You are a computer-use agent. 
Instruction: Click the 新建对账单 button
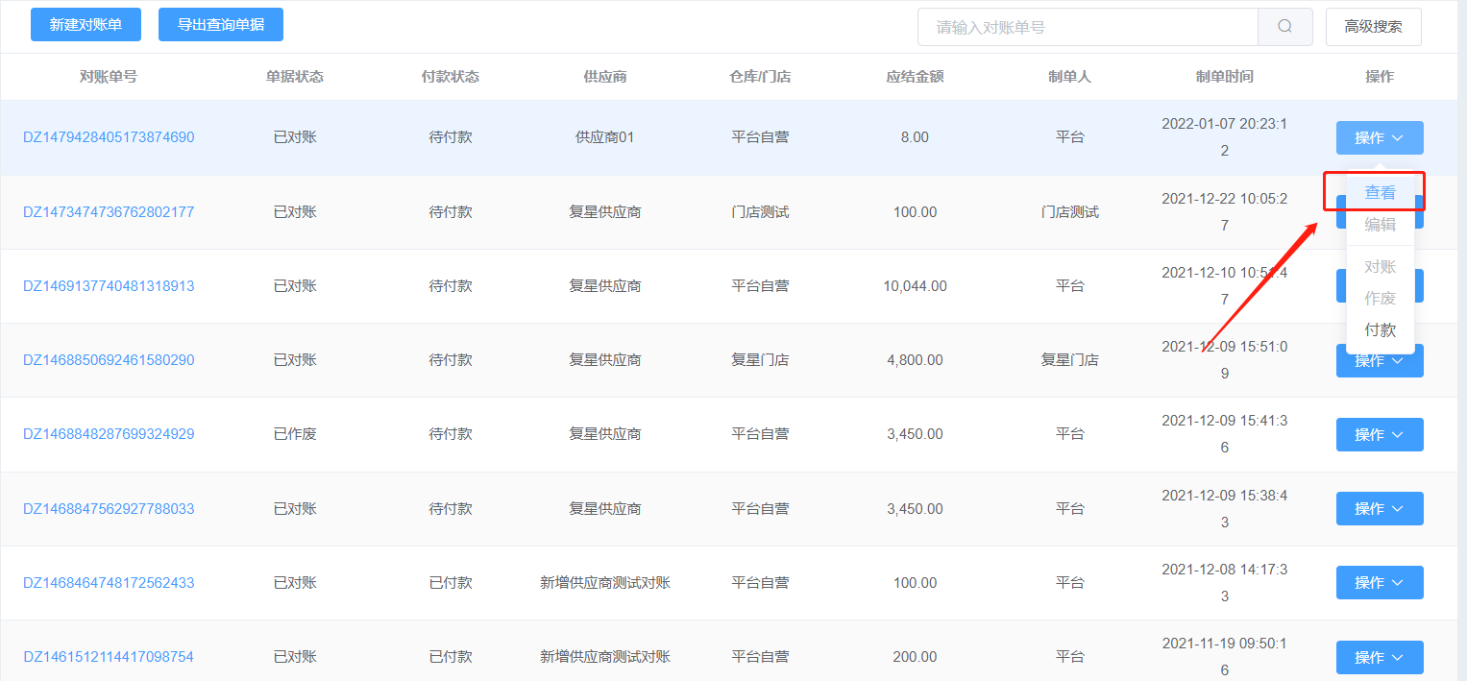click(86, 25)
